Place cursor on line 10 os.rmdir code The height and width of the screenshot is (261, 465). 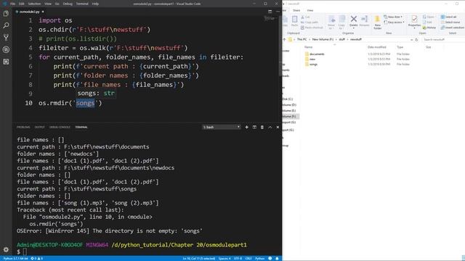(70, 103)
